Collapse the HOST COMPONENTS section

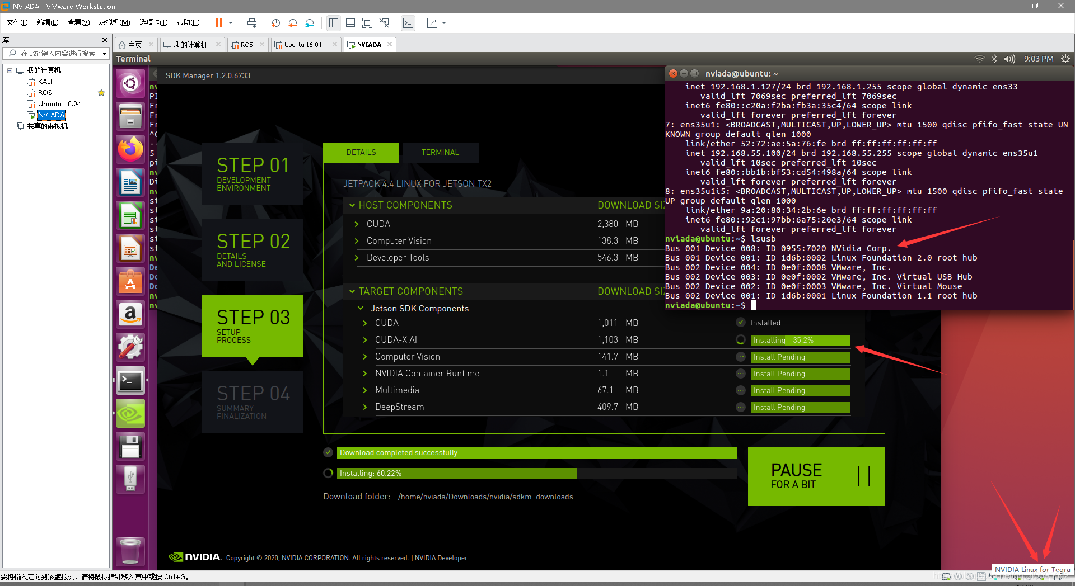[352, 205]
